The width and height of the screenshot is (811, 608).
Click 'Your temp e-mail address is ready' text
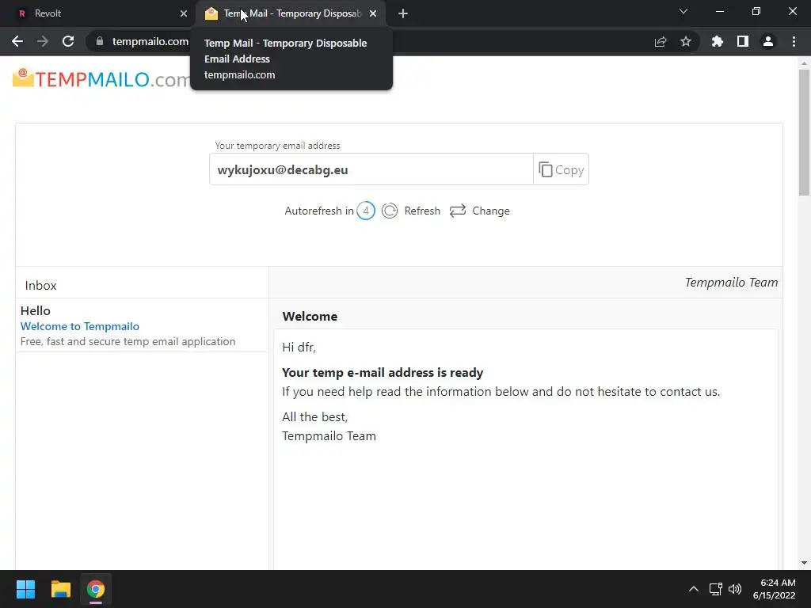click(383, 373)
